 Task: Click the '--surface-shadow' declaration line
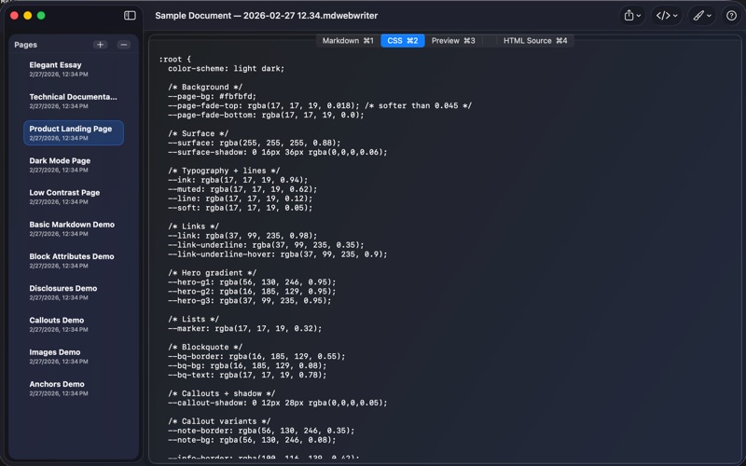point(277,152)
